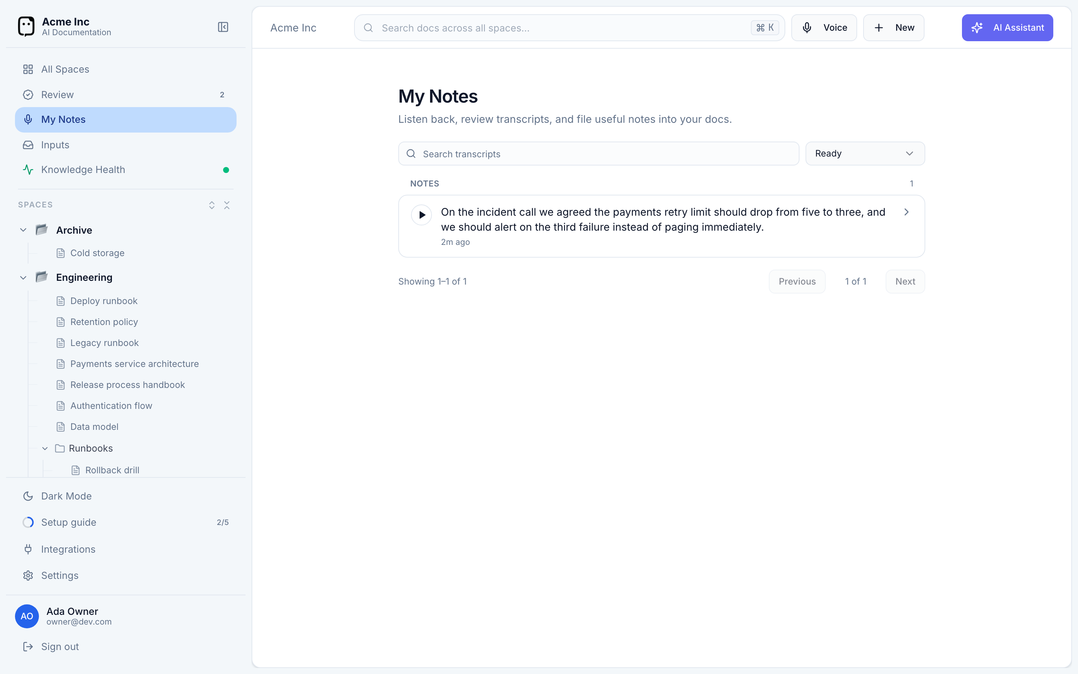
Task: Click the Setup guide progress ring
Action: pyautogui.click(x=28, y=522)
